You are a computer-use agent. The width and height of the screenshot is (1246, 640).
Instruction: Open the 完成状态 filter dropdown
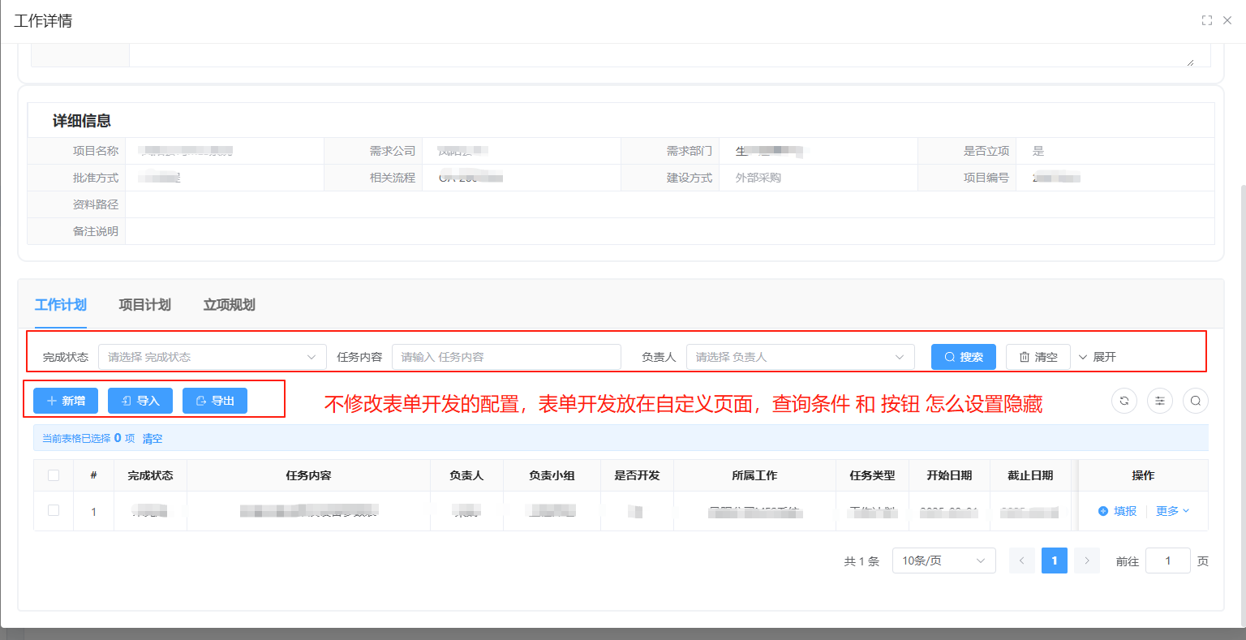[x=212, y=357]
